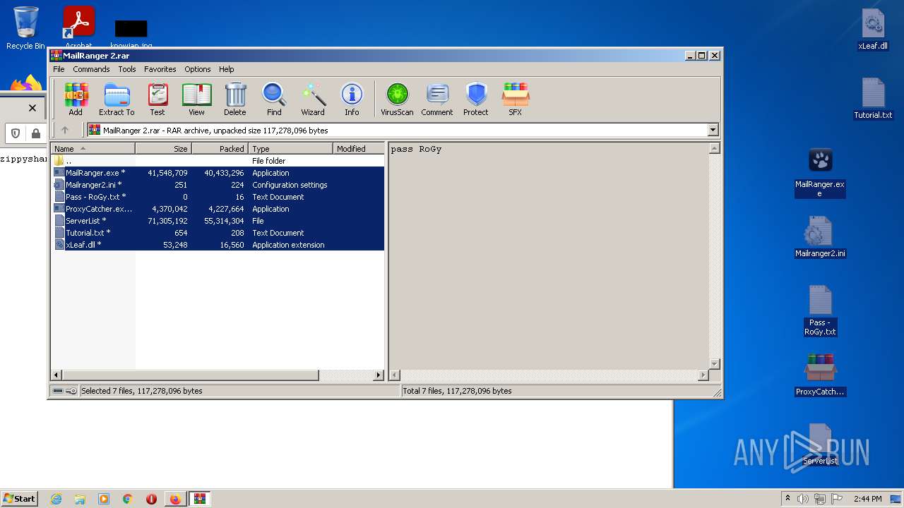
Task: Select the ServerList row
Action: (x=218, y=221)
